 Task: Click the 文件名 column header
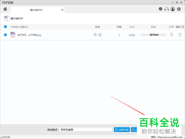[x=19, y=27]
